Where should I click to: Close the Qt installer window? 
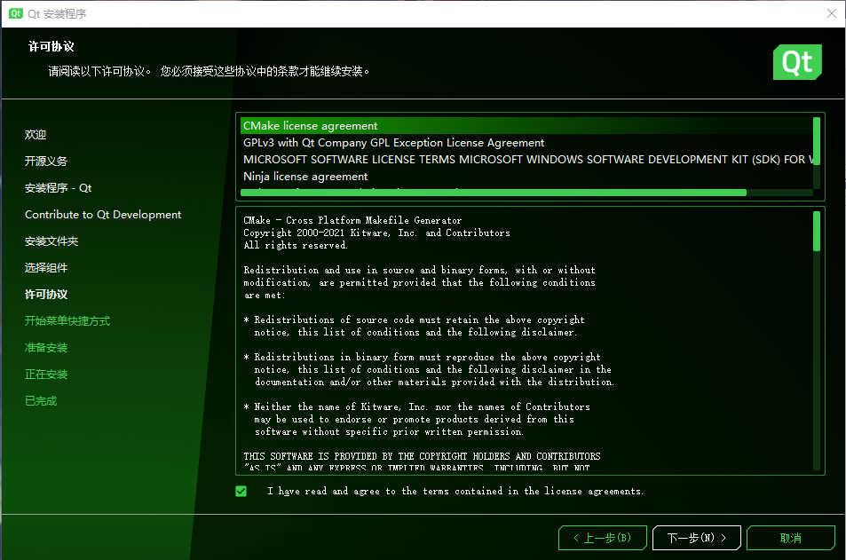pos(832,13)
